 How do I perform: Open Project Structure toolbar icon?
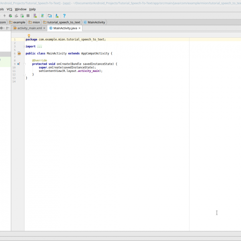click(x=50, y=16)
